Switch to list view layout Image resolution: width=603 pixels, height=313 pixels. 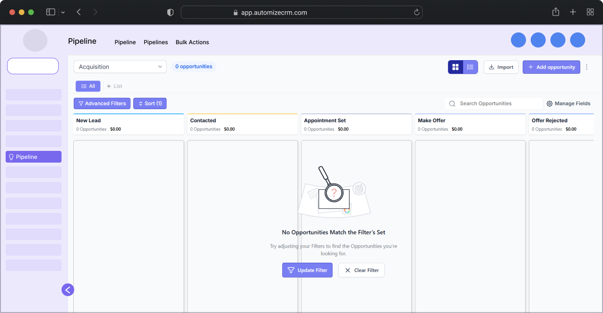tap(470, 67)
